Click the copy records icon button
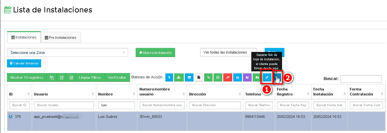Screen dimensions: 387x133 51,77
